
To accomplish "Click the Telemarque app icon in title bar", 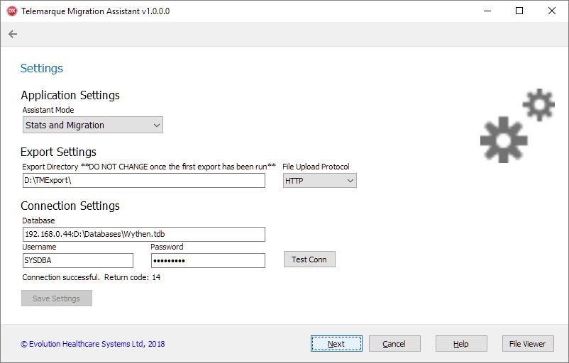I will tap(11, 11).
